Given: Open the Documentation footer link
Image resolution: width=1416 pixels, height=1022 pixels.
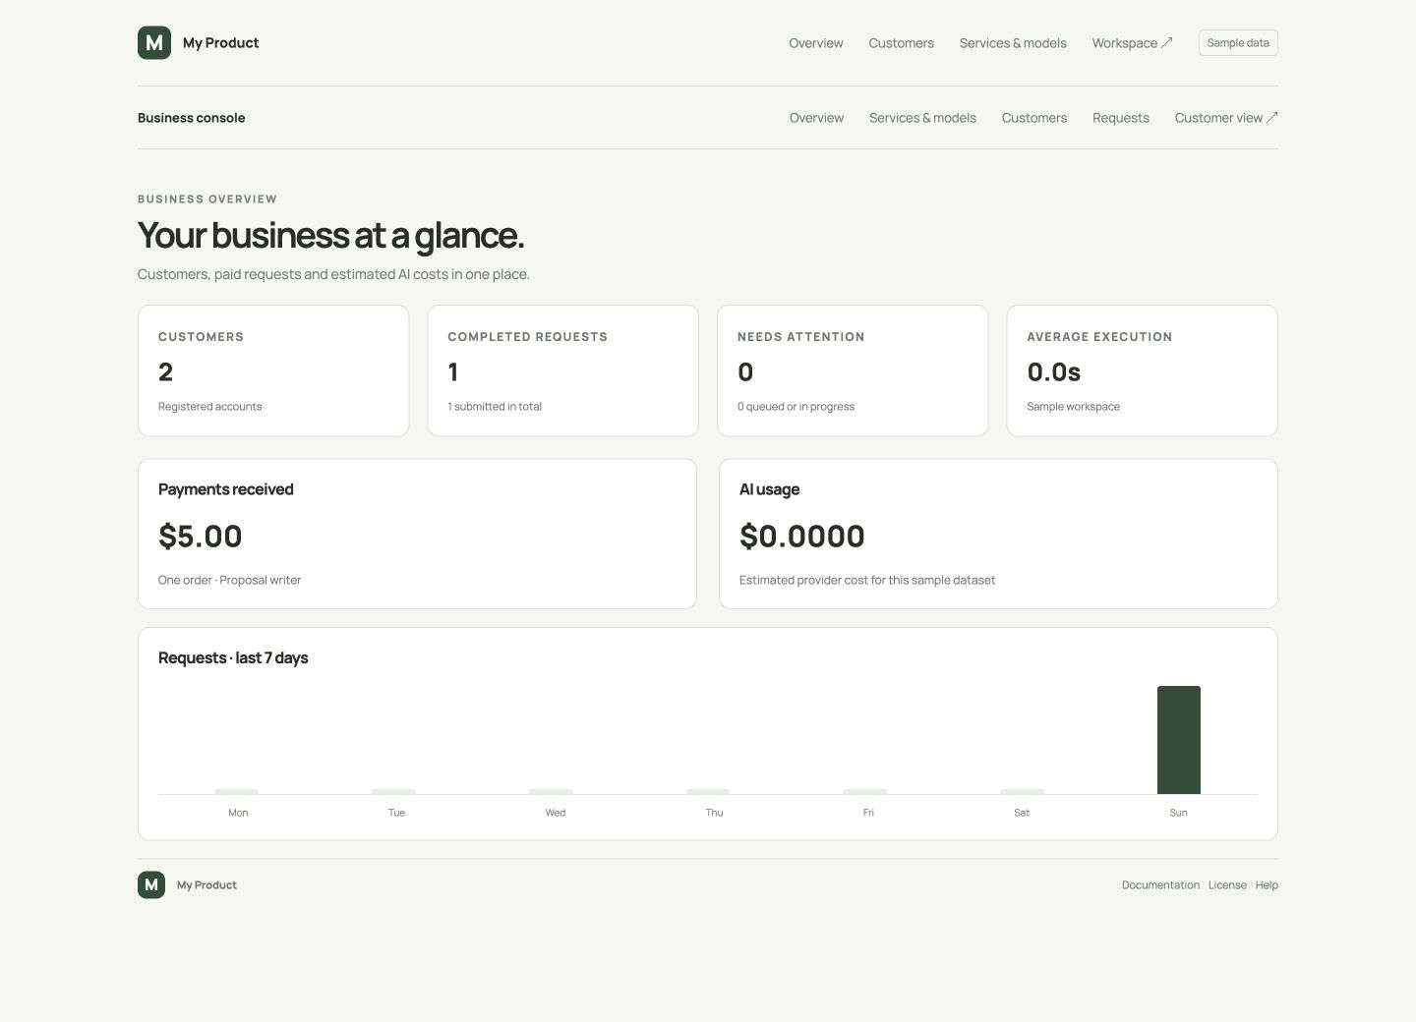Looking at the screenshot, I should click(1160, 885).
